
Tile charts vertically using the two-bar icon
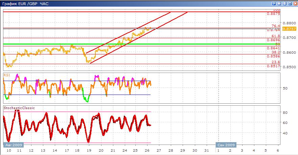(279, 3)
